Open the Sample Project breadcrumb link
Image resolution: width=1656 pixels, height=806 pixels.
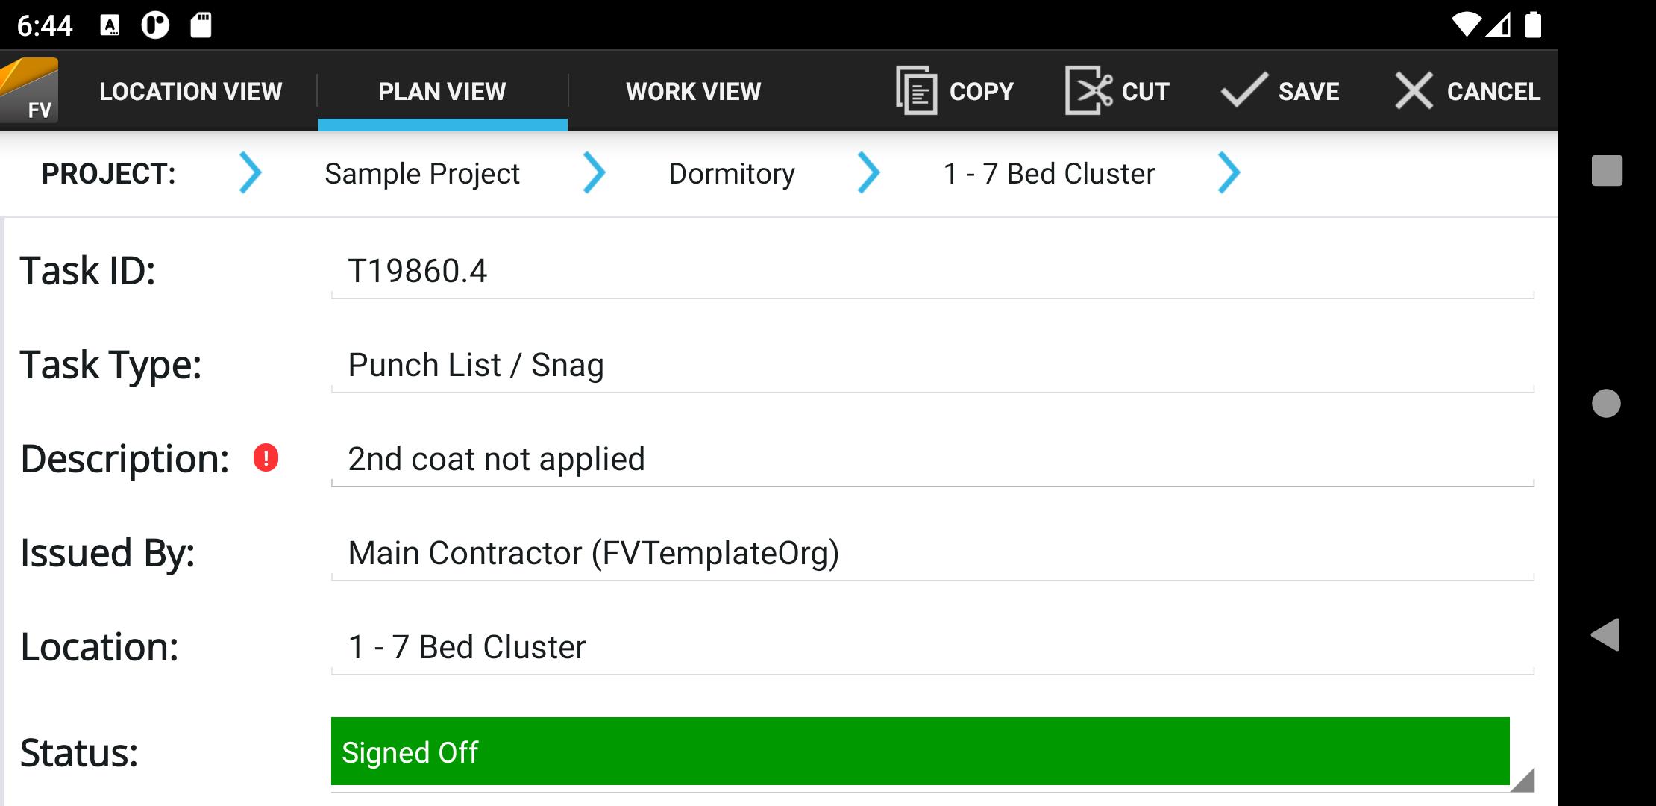(422, 174)
